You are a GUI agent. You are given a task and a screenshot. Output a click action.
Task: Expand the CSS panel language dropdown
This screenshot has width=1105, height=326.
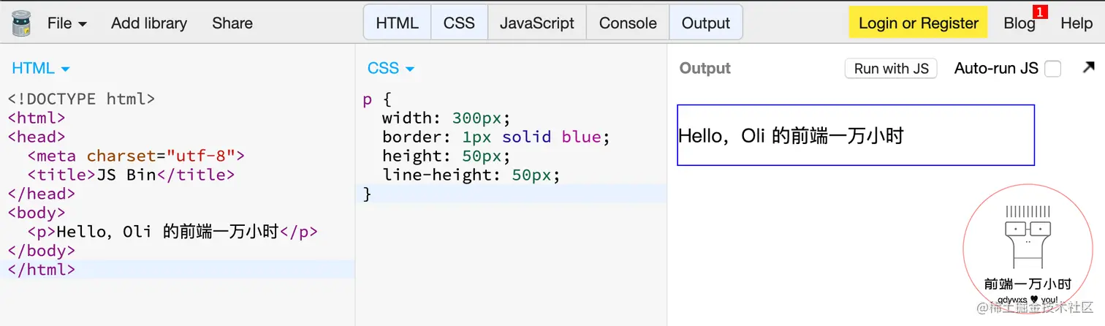(x=391, y=69)
